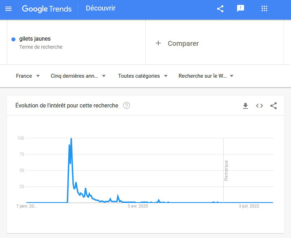Click the Remarque marker on the chart
This screenshot has width=291, height=238.
[x=226, y=171]
